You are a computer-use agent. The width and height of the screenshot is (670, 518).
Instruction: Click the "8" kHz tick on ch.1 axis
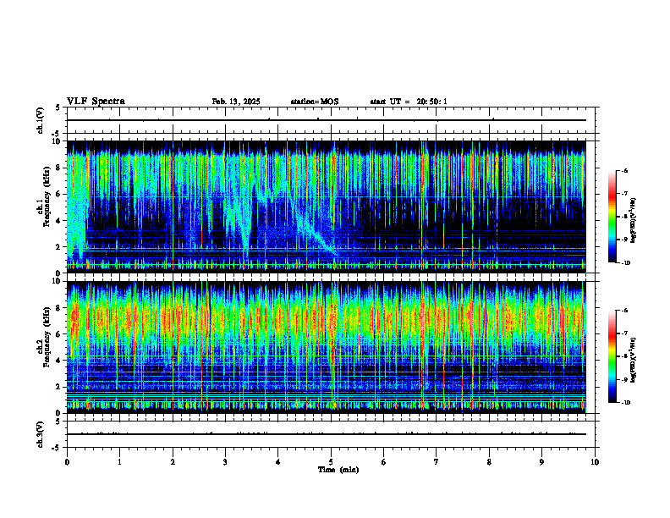tap(59, 168)
